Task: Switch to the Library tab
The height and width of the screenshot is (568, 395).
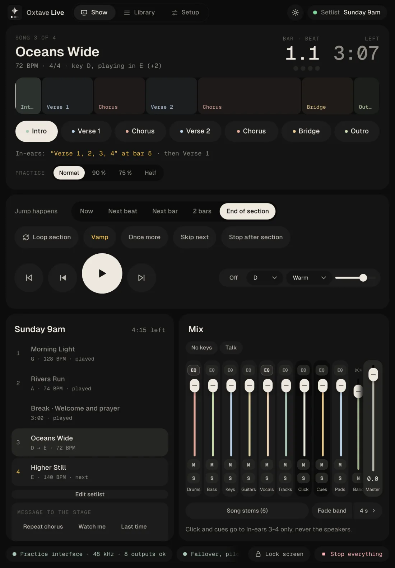Action: tap(139, 13)
